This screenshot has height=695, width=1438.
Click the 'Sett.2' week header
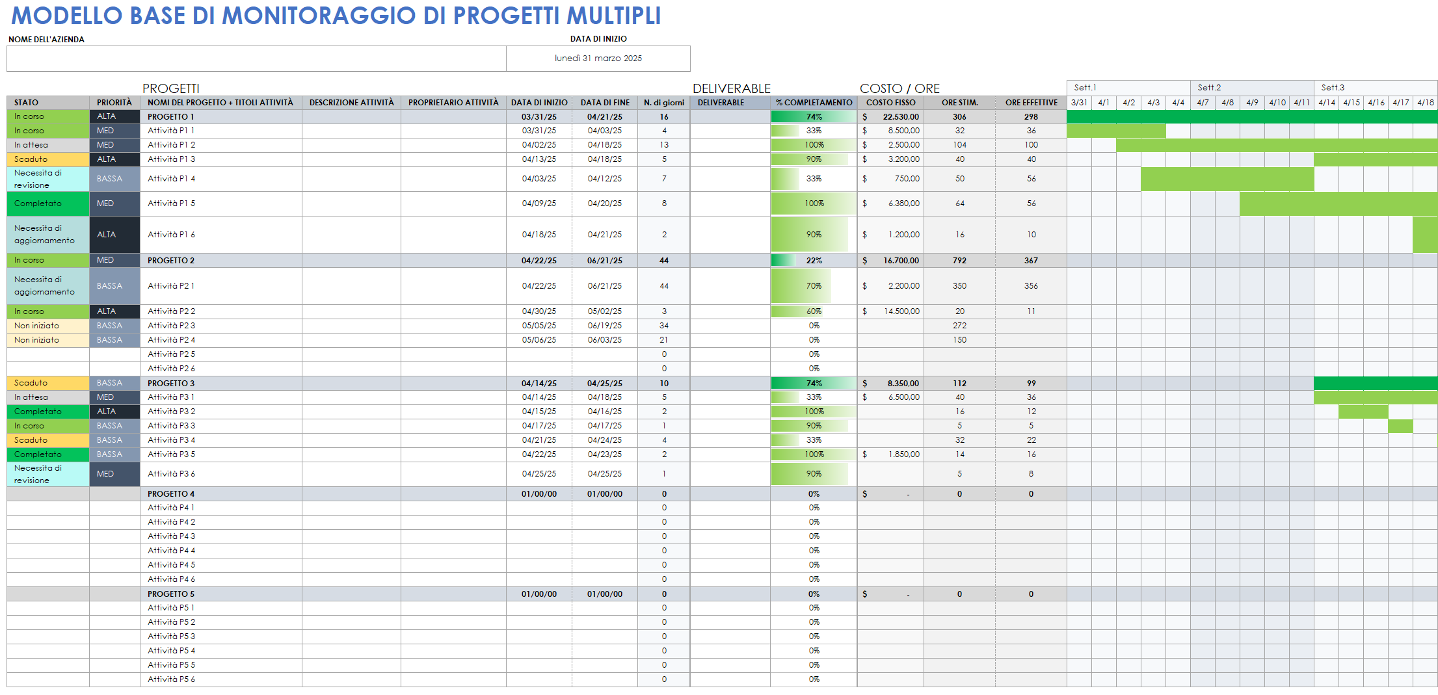pyautogui.click(x=1252, y=88)
